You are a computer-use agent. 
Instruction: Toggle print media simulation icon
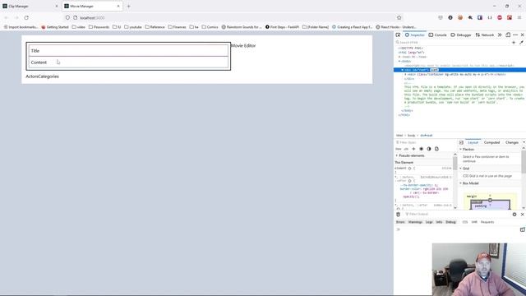coord(436,149)
